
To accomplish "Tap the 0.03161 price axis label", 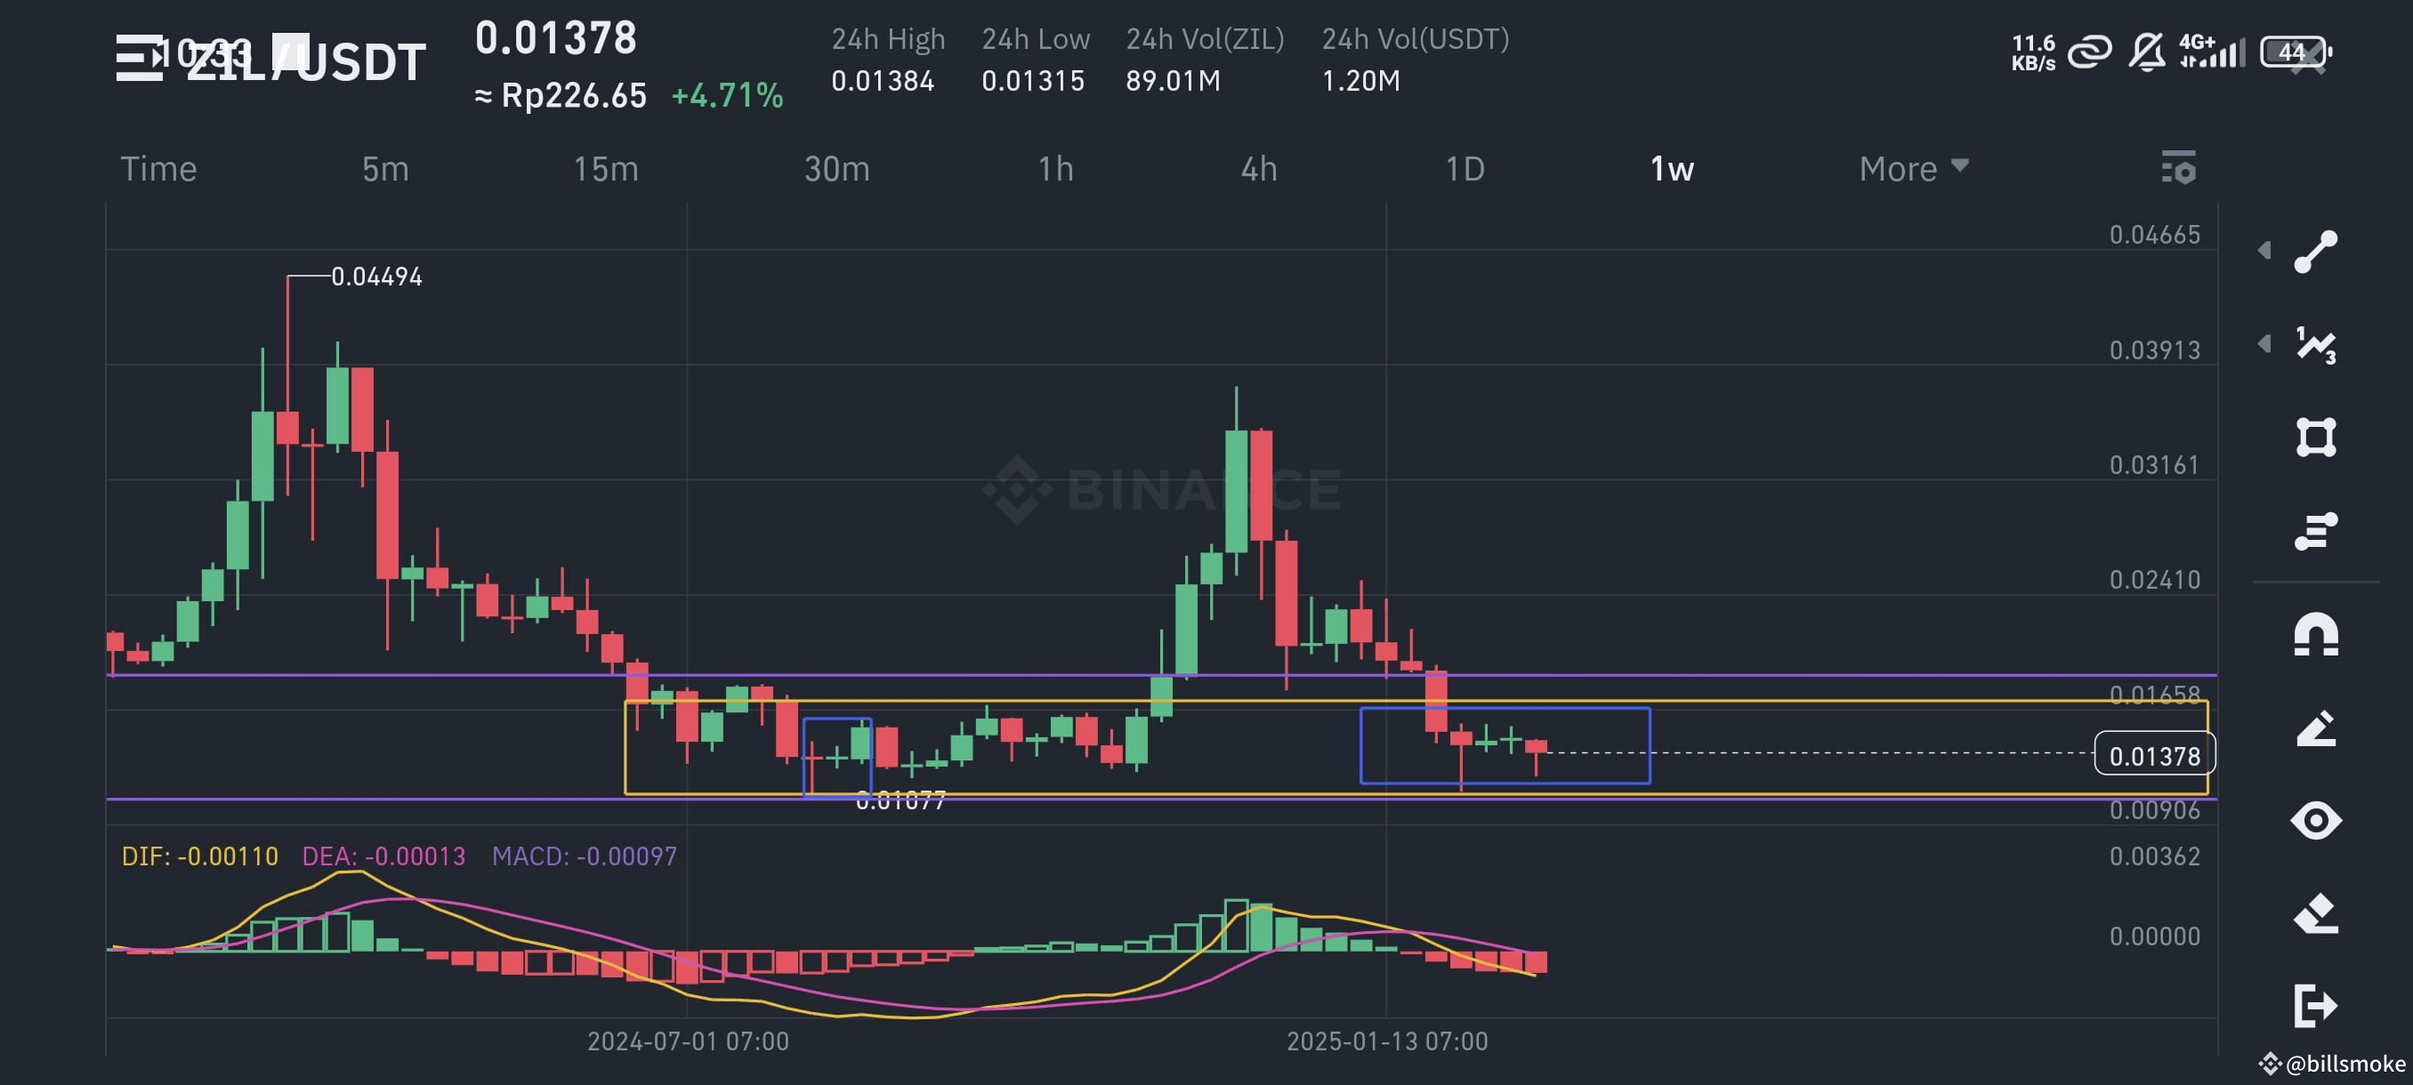I will [x=2153, y=465].
